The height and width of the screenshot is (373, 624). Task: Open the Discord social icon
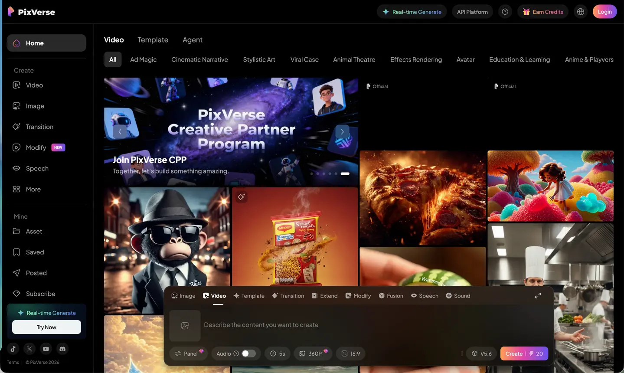(x=62, y=349)
